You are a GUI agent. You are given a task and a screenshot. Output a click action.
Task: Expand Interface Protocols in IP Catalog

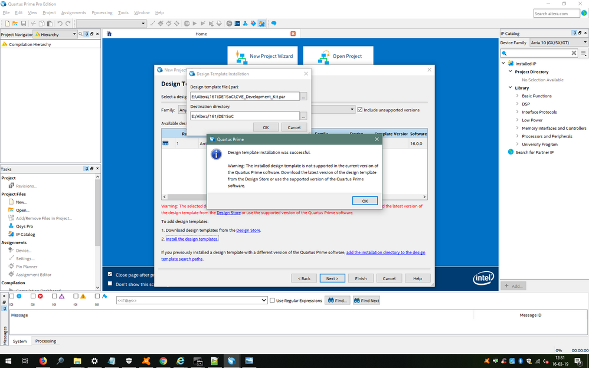517,112
